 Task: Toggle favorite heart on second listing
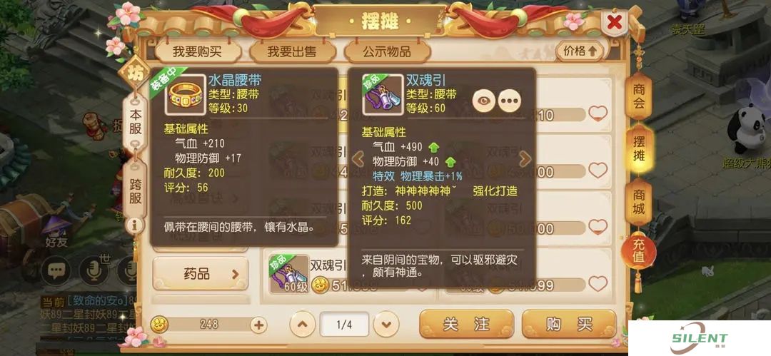click(x=598, y=171)
